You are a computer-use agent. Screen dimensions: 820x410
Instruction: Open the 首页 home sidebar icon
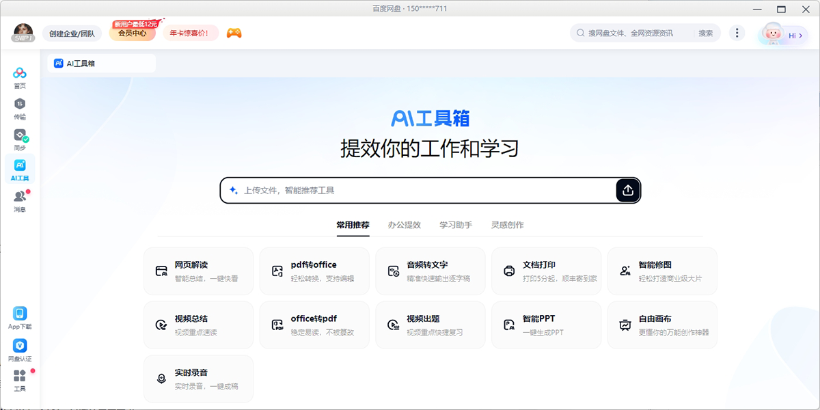20,77
